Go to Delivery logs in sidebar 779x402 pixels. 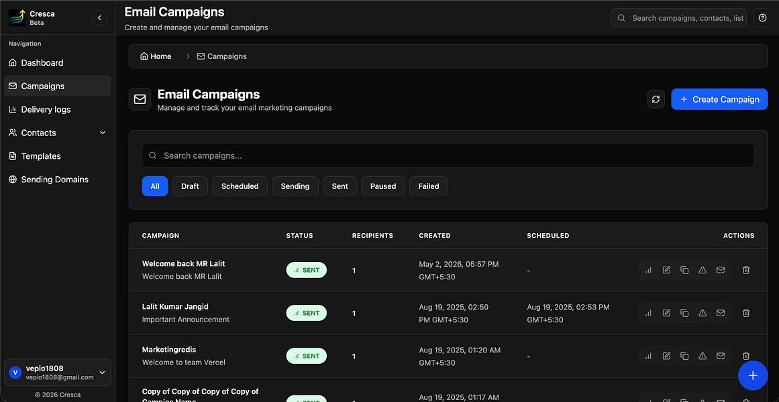coord(58,109)
